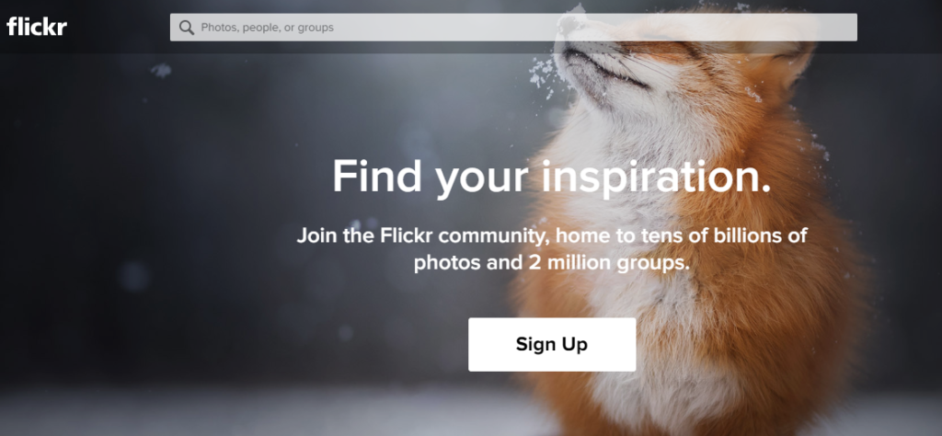942x436 pixels.
Task: Click the fox's snowy nose
Action: tap(568, 24)
